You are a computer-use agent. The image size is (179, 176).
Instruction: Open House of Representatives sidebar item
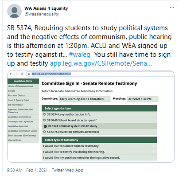20,86
